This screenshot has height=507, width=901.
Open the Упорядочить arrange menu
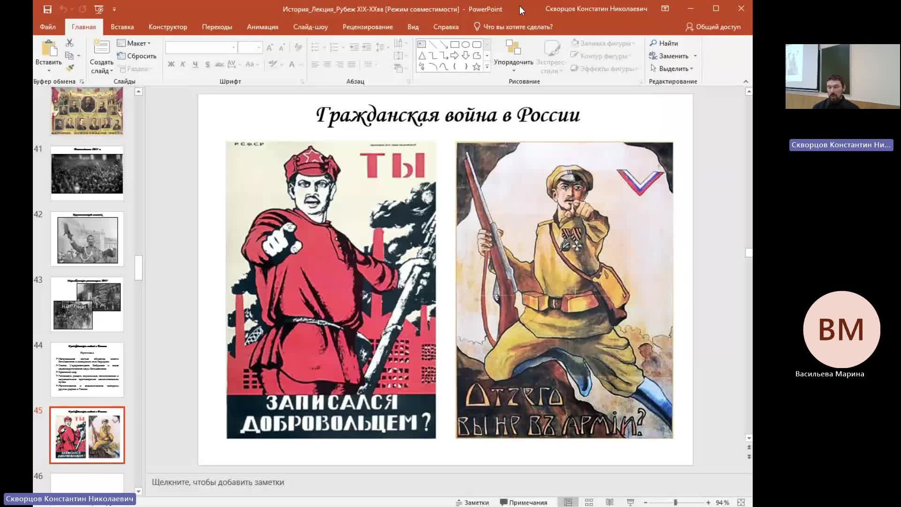513,56
